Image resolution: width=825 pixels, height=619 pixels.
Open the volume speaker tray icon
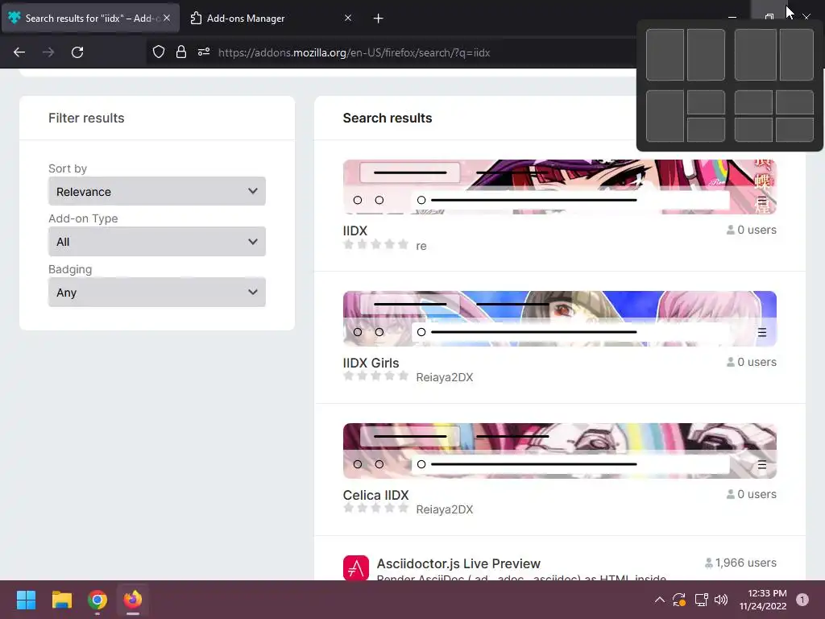[721, 600]
